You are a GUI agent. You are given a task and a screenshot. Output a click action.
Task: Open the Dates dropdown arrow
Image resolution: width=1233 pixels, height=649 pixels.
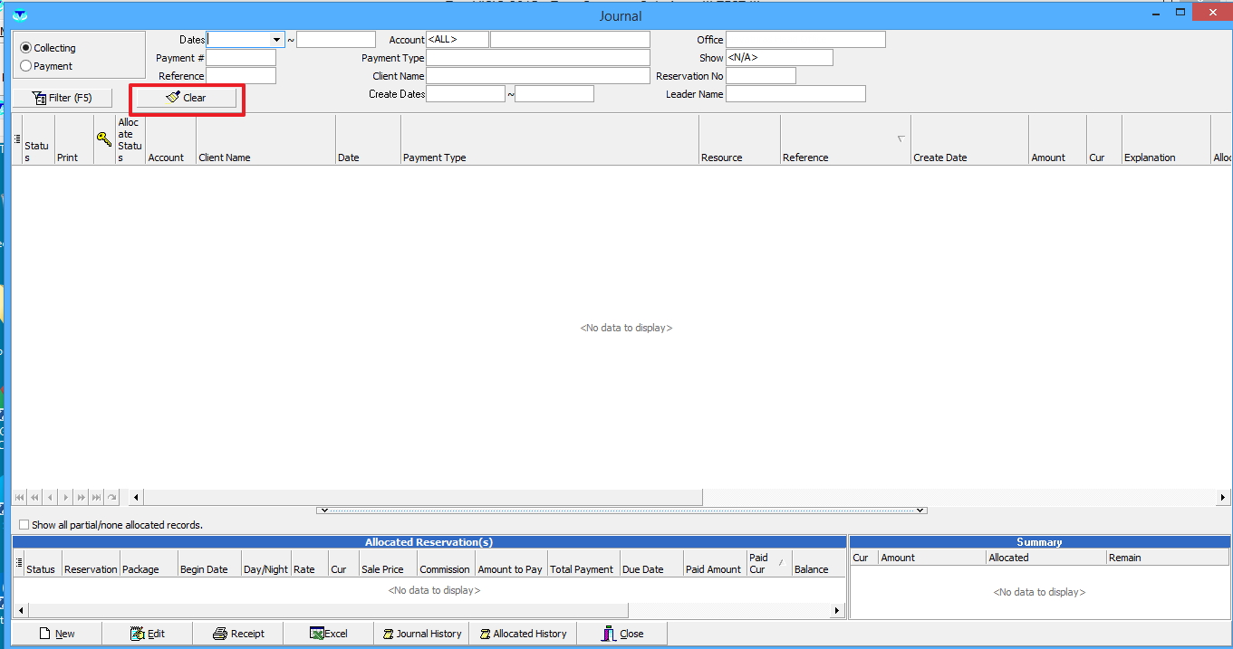click(276, 40)
